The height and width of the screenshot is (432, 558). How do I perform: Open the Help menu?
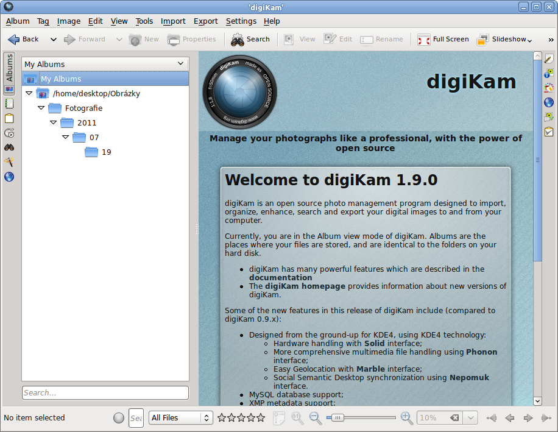coord(272,21)
